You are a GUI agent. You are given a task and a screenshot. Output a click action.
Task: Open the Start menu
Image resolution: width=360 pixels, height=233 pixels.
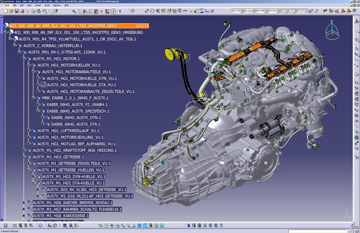coord(7,5)
